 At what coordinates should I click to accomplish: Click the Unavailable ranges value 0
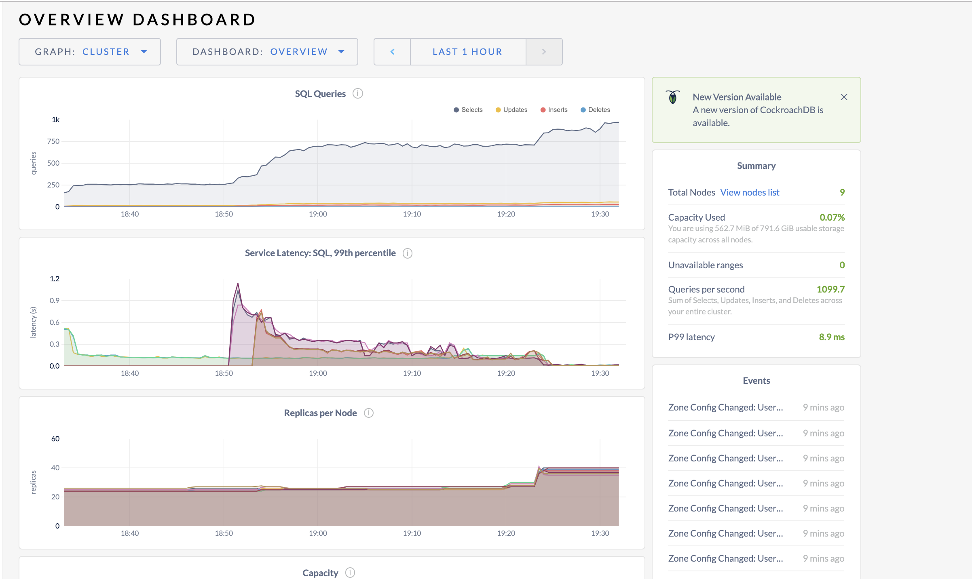842,265
